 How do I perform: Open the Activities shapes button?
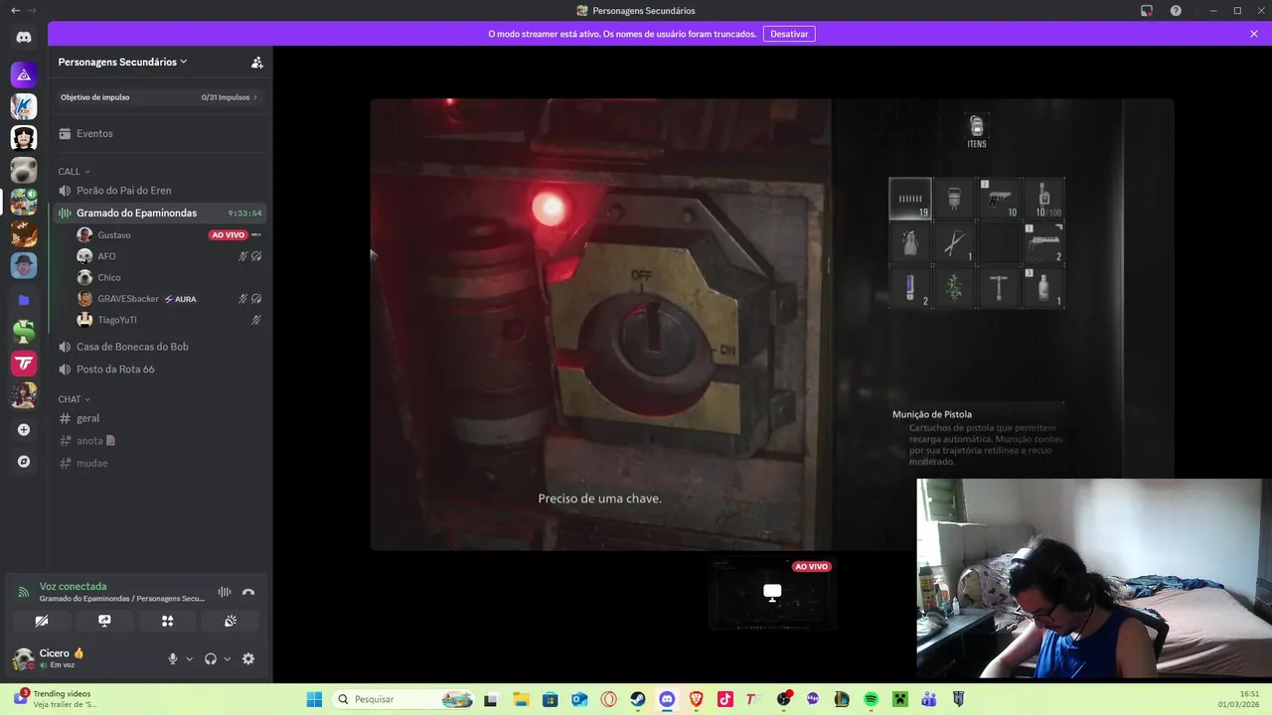[167, 621]
